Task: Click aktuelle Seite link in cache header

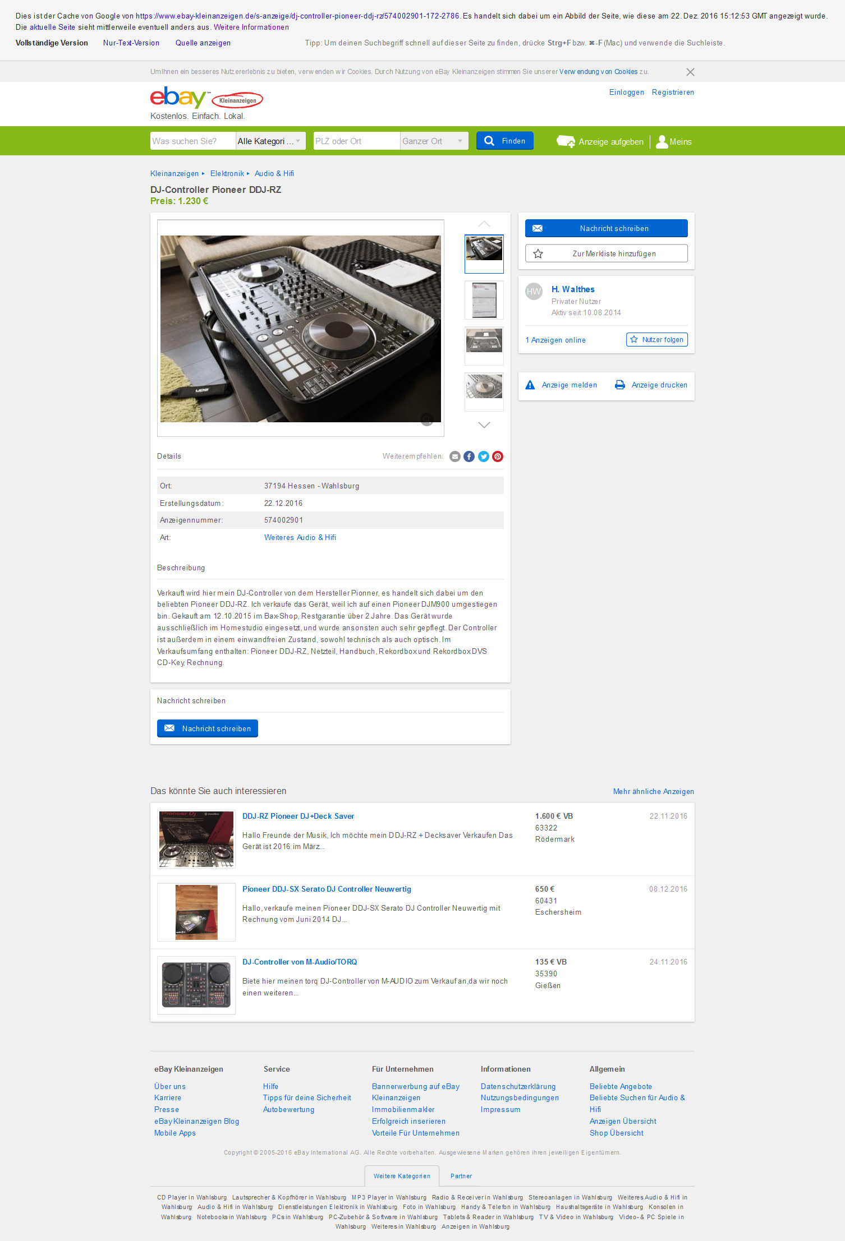Action: 52,27
